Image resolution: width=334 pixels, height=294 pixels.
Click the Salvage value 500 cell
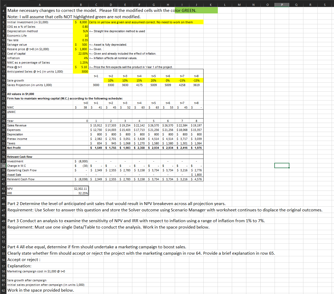(81, 45)
